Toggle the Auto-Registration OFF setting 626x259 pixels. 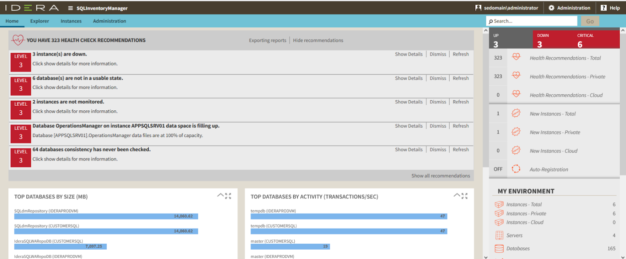[498, 169]
